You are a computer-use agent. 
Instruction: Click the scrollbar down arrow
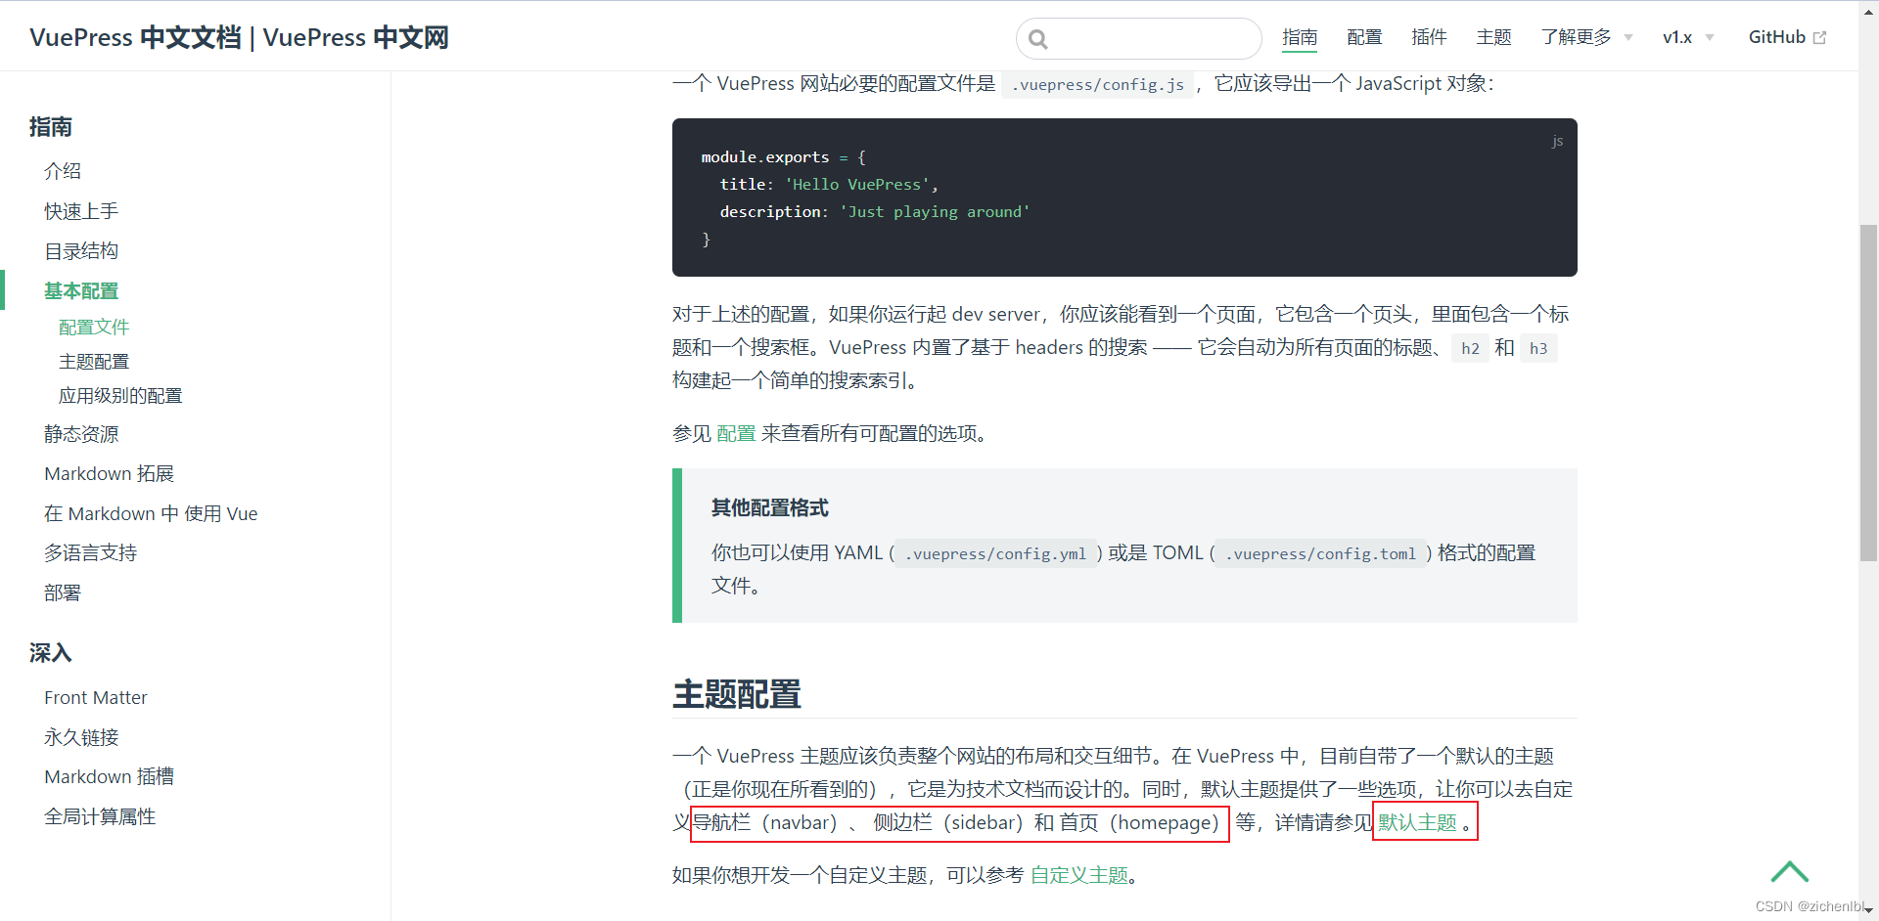click(x=1868, y=910)
